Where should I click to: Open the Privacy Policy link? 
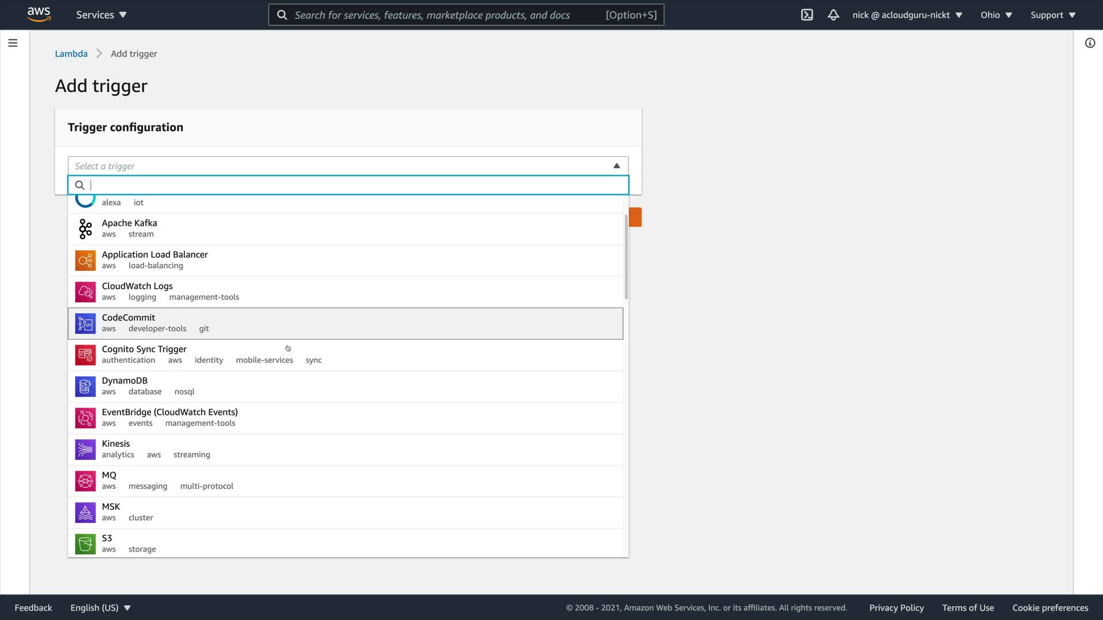point(896,607)
